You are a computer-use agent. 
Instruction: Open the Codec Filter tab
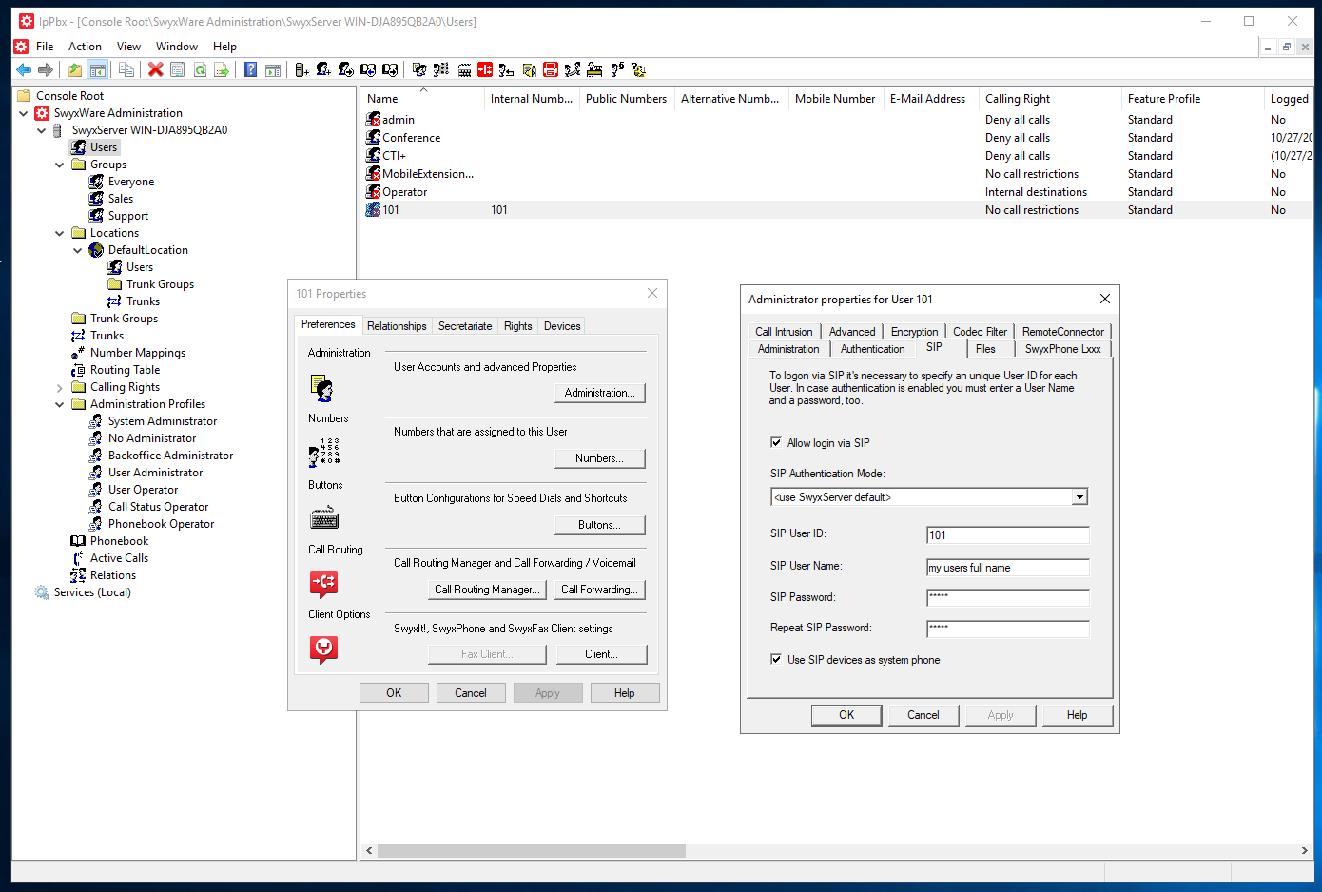980,332
